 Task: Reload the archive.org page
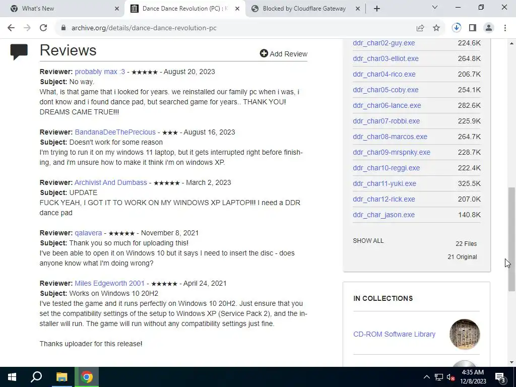[x=43, y=28]
